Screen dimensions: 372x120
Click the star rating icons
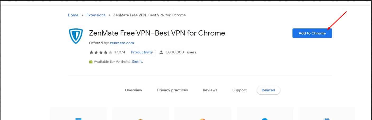click(101, 52)
